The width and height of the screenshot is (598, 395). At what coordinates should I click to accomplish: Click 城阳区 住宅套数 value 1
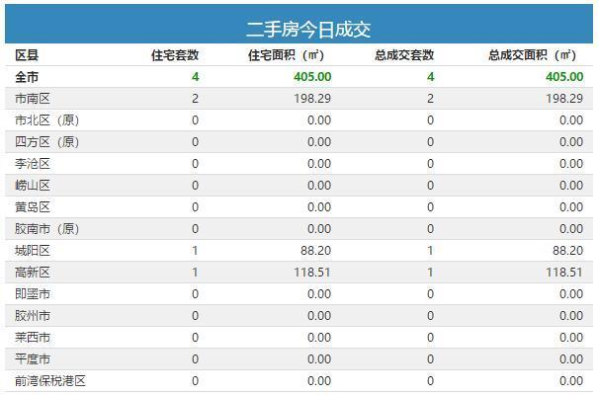(x=196, y=251)
